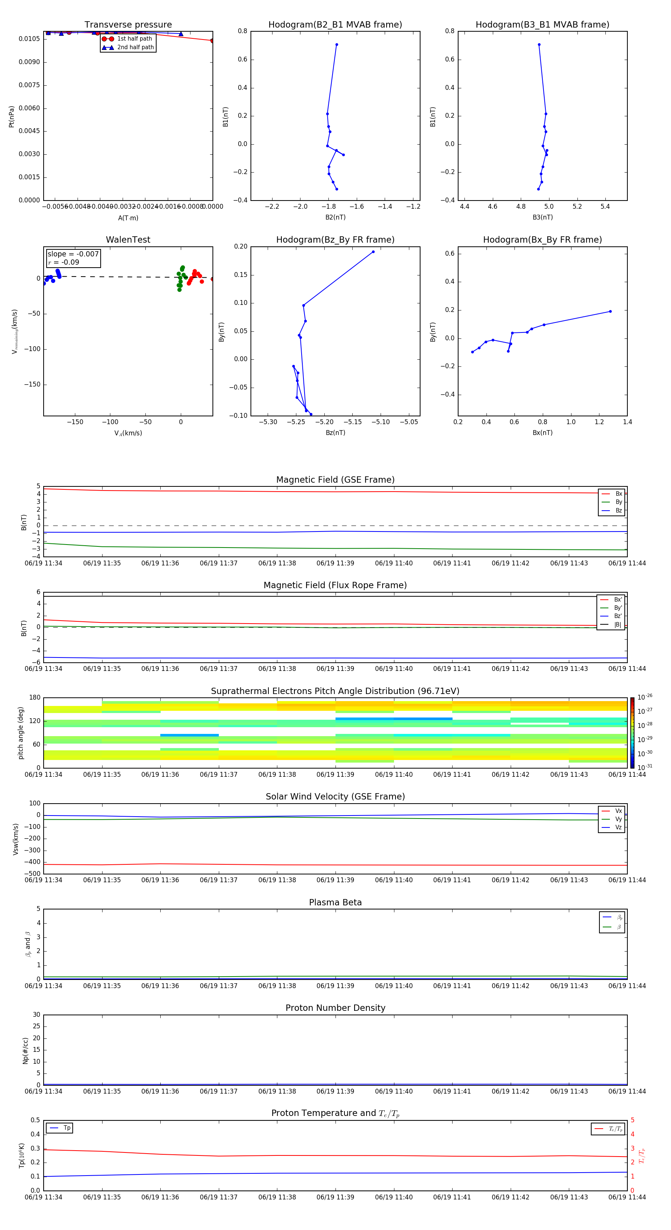Click the "Tp(10⁶K)" y-axis label
The image size is (671, 1230).
pos(22,1155)
